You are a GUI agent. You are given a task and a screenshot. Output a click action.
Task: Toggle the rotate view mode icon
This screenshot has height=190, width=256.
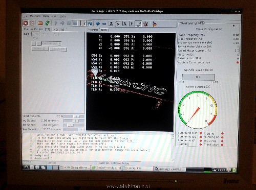tap(145, 24)
